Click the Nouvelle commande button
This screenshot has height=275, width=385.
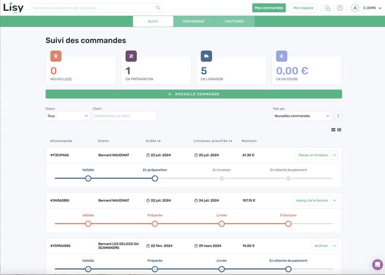coord(193,94)
